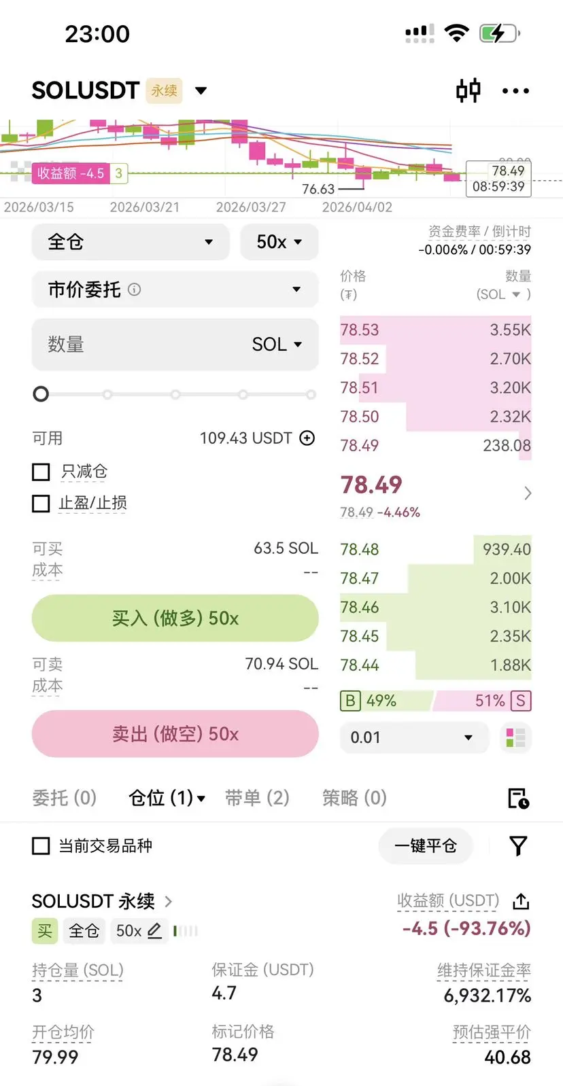563x1086 pixels.
Task: Switch to the 委托 (0) tab
Action: coord(65,798)
